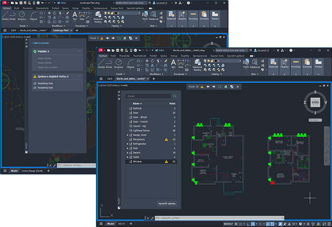Go to previous counted object in front window
The height and width of the screenshot is (227, 332).
[x=208, y=87]
